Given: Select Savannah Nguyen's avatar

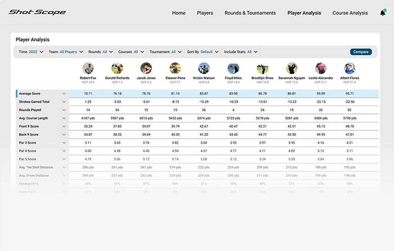Looking at the screenshot, I should (x=292, y=68).
